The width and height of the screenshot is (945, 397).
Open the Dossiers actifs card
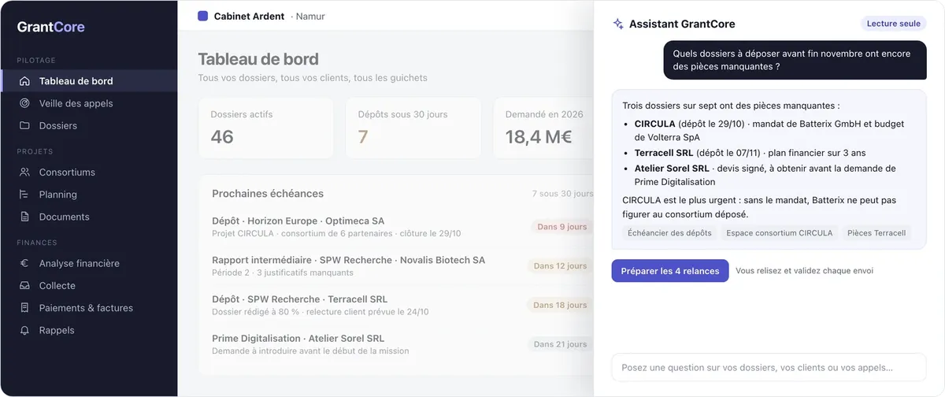[x=266, y=128]
